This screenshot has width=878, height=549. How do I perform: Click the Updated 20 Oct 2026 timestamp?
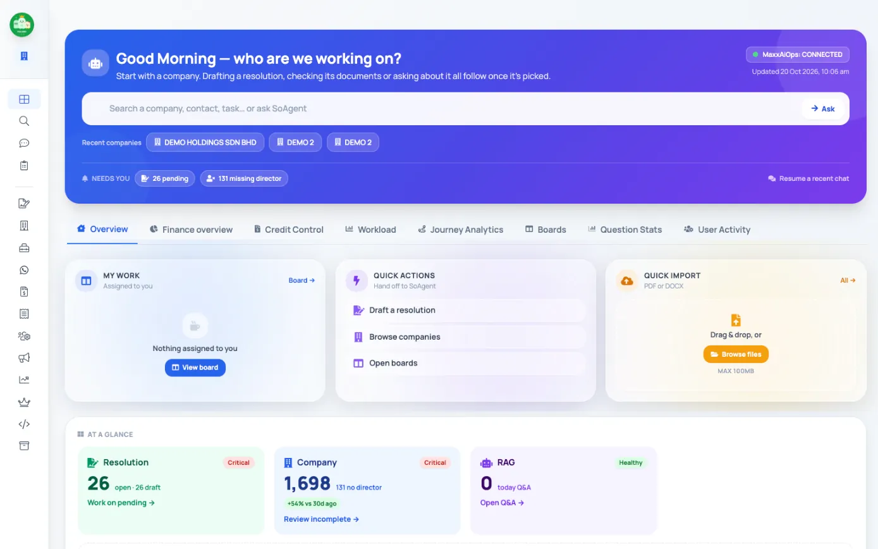800,71
